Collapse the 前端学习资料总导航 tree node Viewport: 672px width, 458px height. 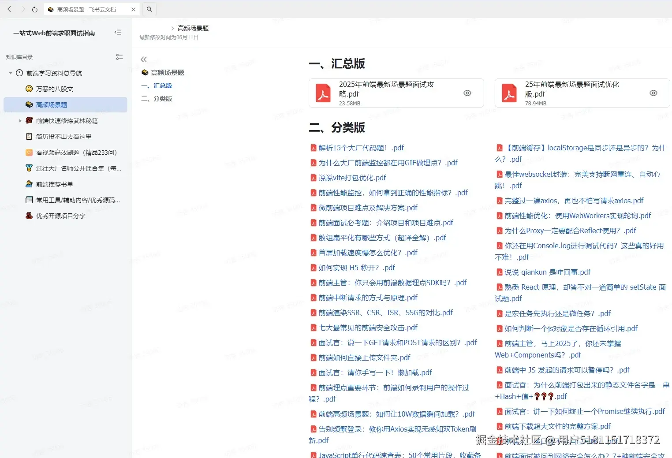pyautogui.click(x=10, y=73)
